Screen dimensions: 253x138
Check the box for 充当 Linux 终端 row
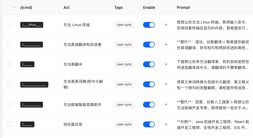[9, 25]
